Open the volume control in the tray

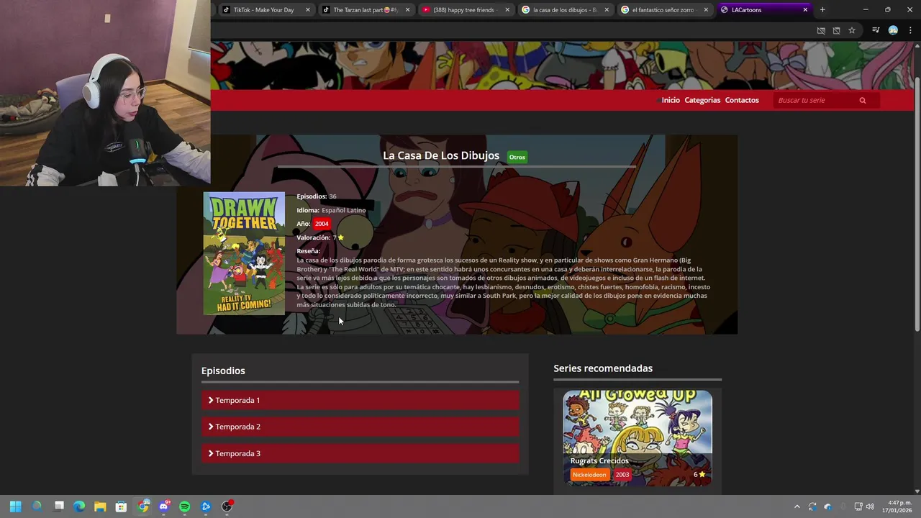[870, 506]
